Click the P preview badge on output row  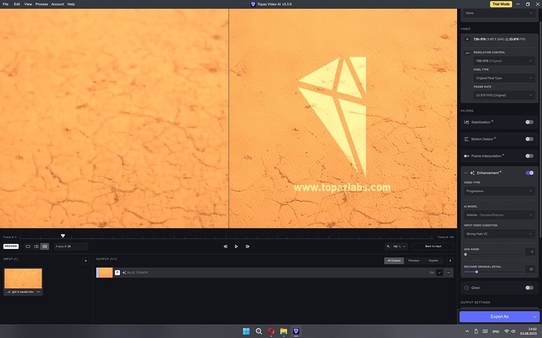[117, 272]
